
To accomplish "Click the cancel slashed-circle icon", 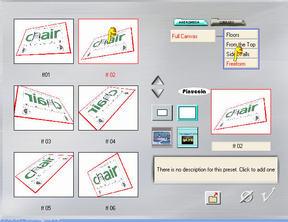I will [247, 197].
